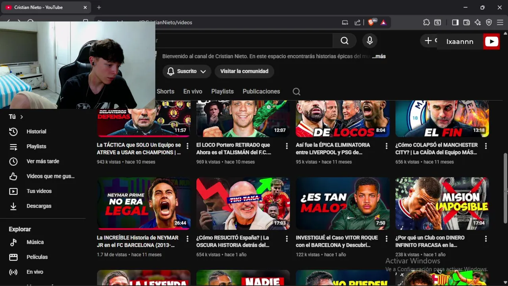Click the Brave Shields lion icon
The height and width of the screenshot is (286, 508).
tap(371, 23)
